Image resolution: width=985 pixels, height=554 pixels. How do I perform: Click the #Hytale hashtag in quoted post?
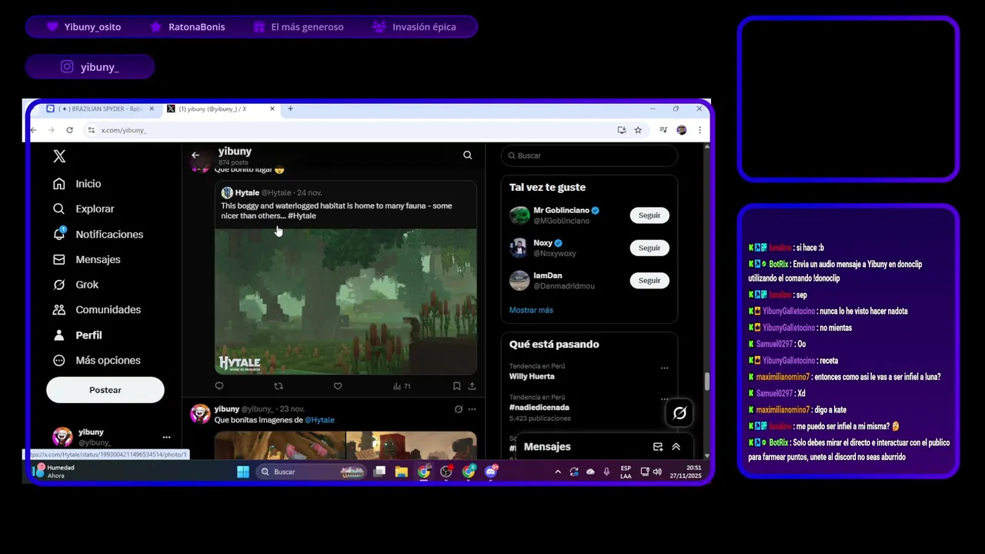pos(302,216)
